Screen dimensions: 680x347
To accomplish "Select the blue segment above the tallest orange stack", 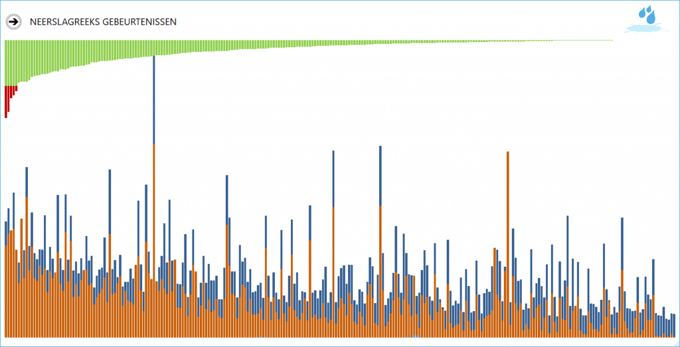I will point(154,100).
